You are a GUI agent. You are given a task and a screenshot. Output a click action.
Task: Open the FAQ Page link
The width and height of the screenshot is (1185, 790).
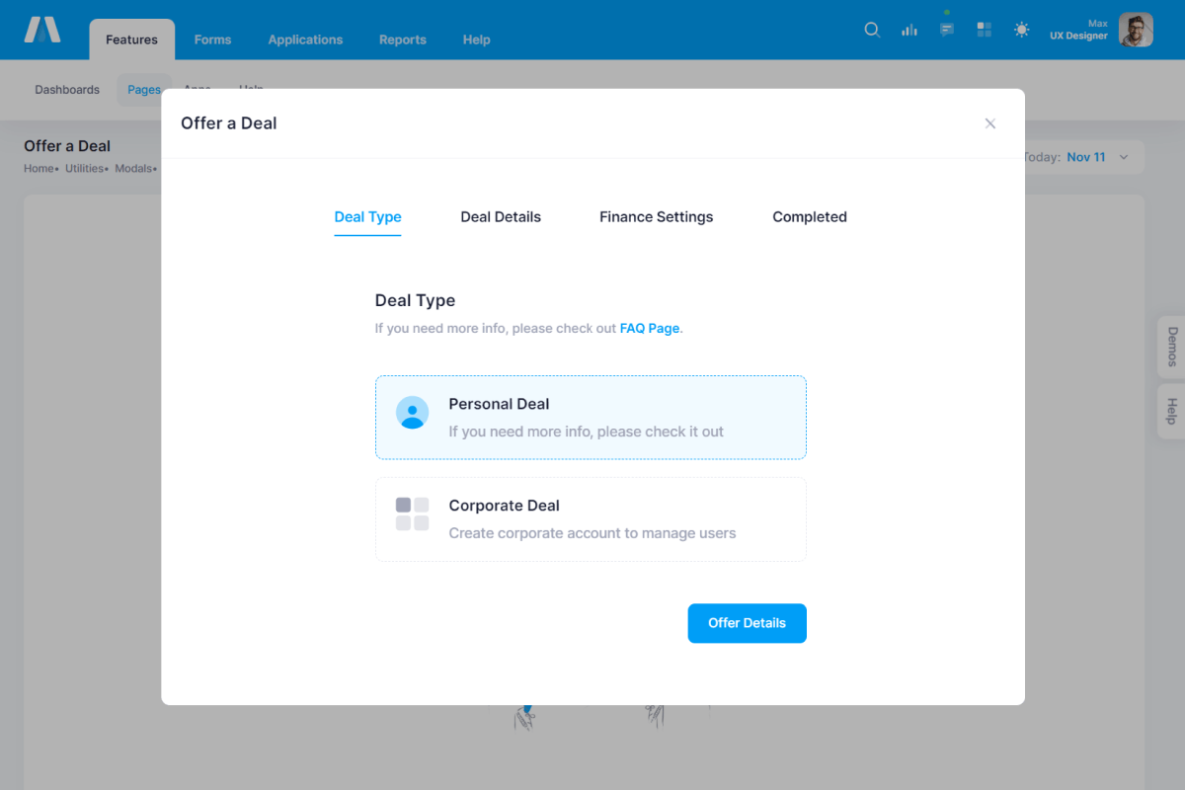(x=649, y=329)
